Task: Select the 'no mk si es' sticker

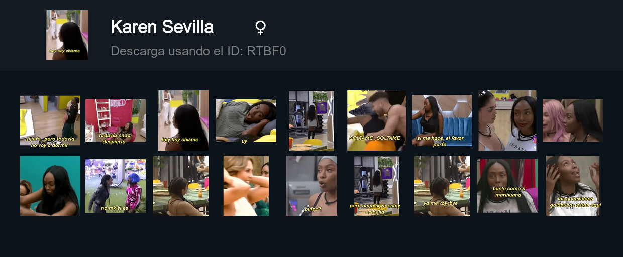Action: [x=116, y=186]
